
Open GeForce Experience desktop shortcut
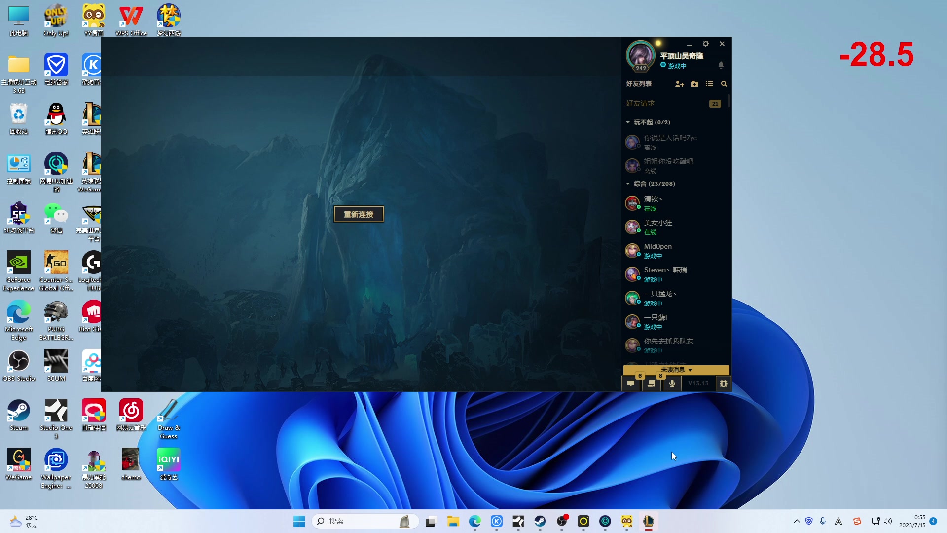tap(19, 270)
